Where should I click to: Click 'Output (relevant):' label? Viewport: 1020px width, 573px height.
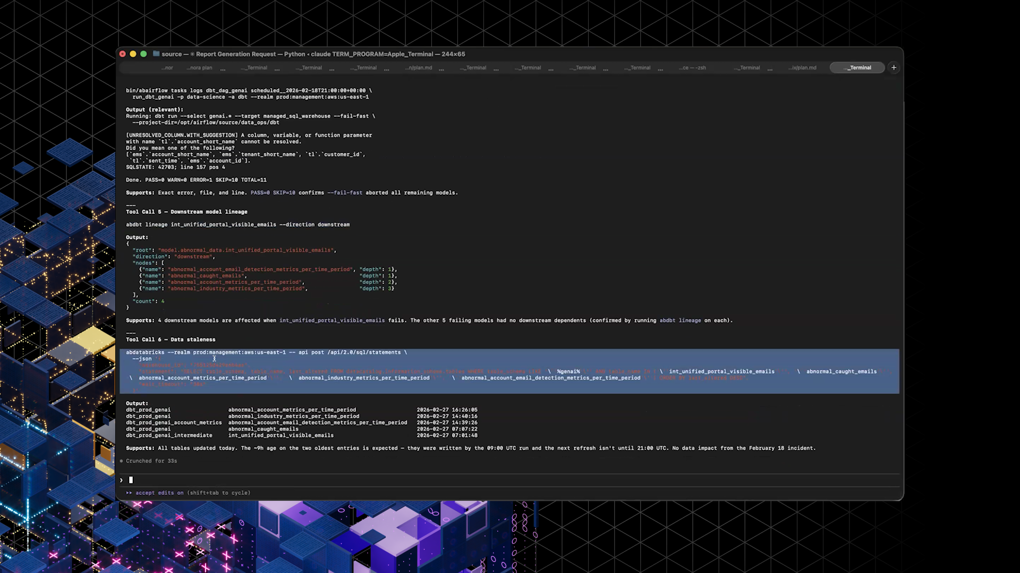pos(155,110)
